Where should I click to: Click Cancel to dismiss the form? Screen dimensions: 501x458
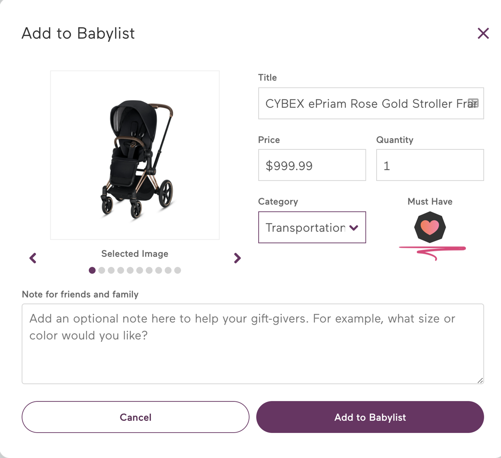[x=135, y=417]
